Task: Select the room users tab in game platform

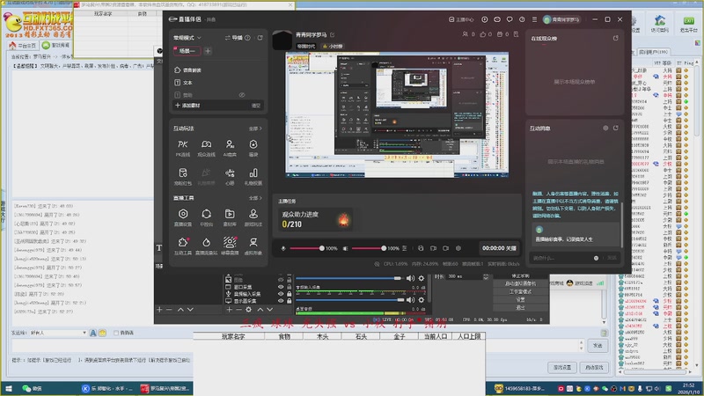Action: pyautogui.click(x=653, y=52)
